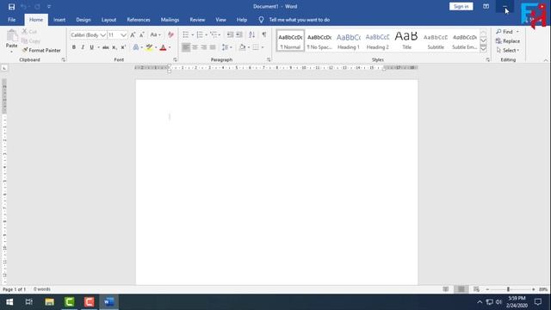Toggle superscript formatting
Viewport: 551px width, 310px height.
[123, 47]
